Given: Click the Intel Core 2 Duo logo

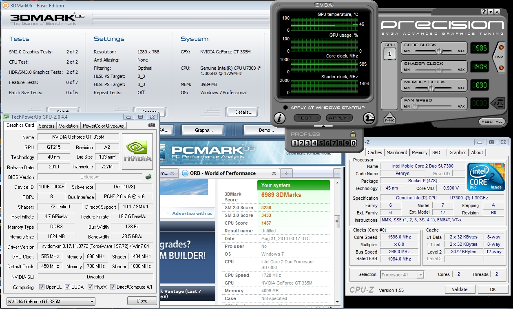Looking at the screenshot, I should (485, 177).
